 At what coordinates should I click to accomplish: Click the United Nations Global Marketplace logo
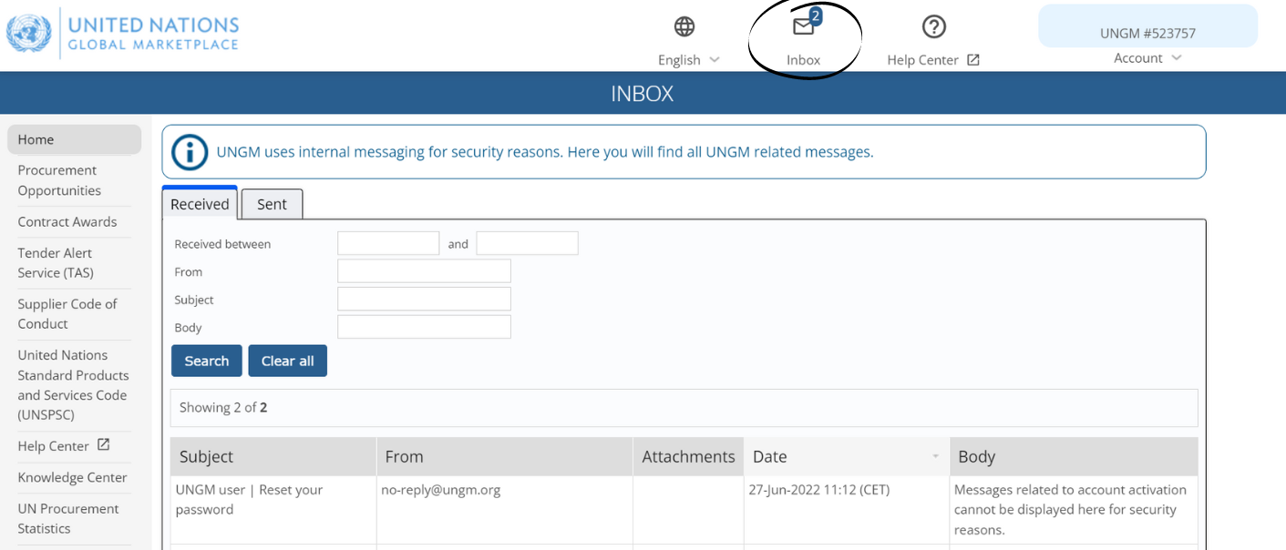pos(122,34)
